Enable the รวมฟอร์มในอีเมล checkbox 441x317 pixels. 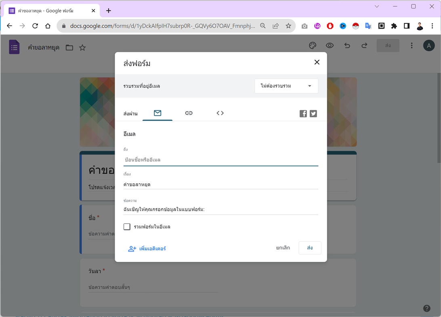click(x=127, y=227)
